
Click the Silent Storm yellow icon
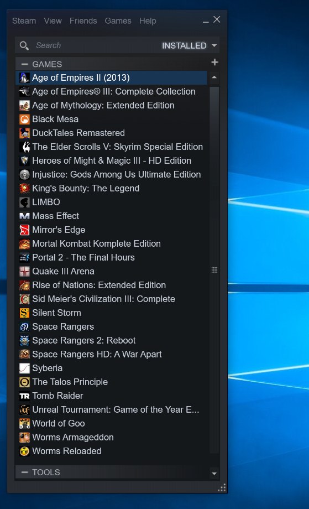pyautogui.click(x=24, y=313)
